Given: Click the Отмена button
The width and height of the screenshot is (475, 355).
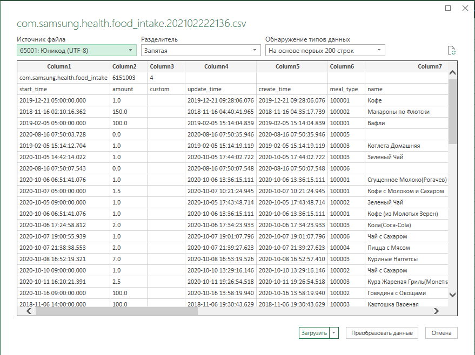Looking at the screenshot, I should click(441, 333).
